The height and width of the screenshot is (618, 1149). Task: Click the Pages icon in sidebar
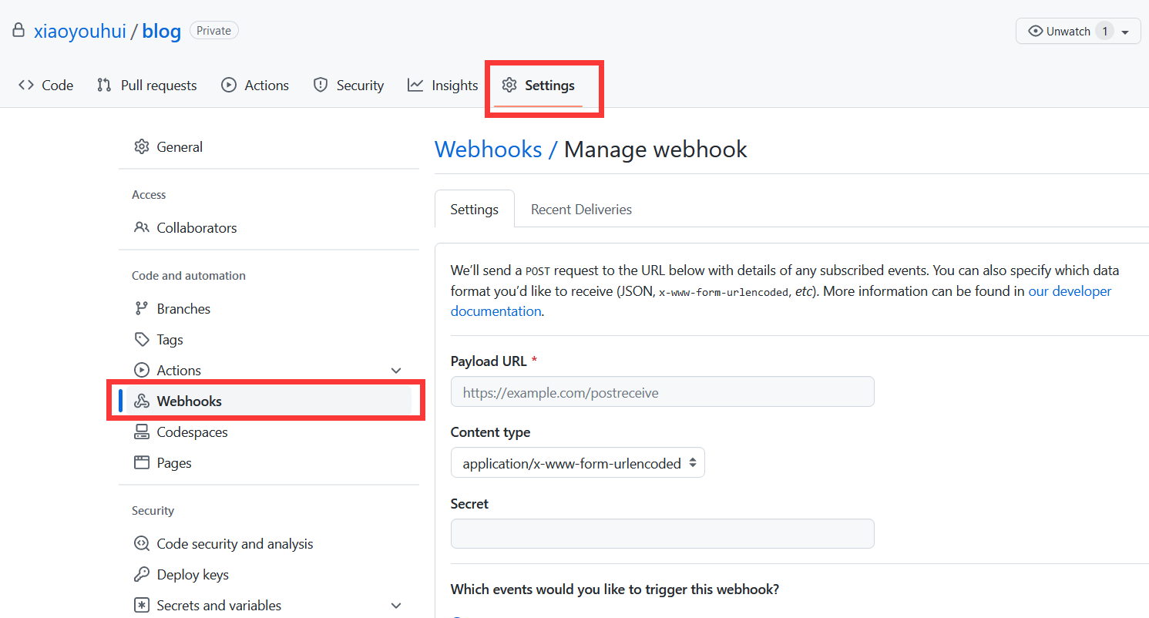(142, 463)
